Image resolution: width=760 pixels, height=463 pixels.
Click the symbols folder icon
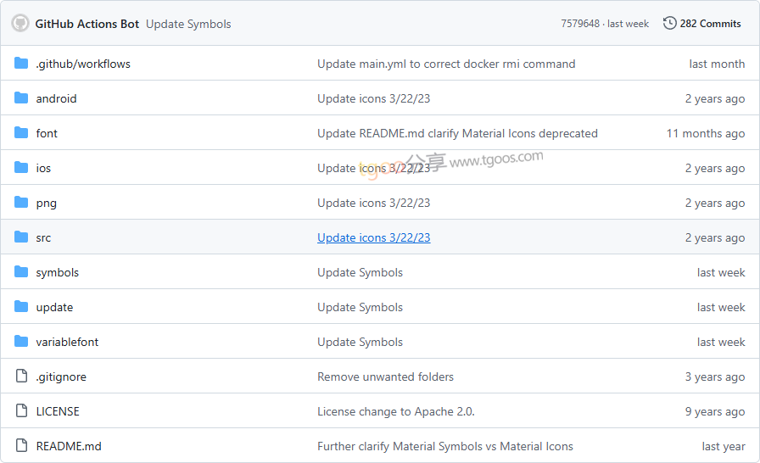(x=21, y=272)
